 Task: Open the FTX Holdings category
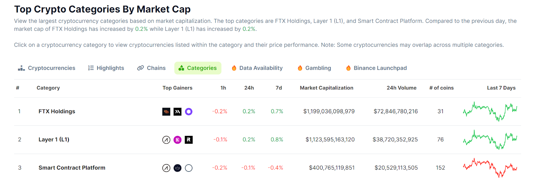pyautogui.click(x=57, y=112)
